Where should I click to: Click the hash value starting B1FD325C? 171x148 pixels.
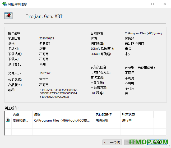click(x=58, y=93)
